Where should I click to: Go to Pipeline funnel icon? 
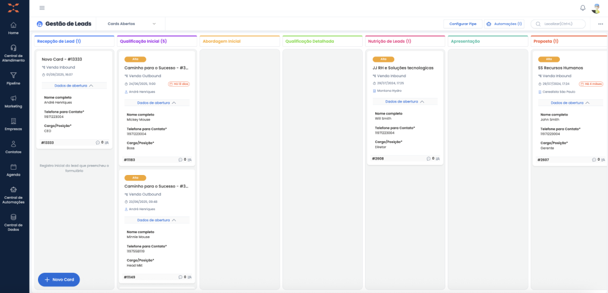pos(13,75)
